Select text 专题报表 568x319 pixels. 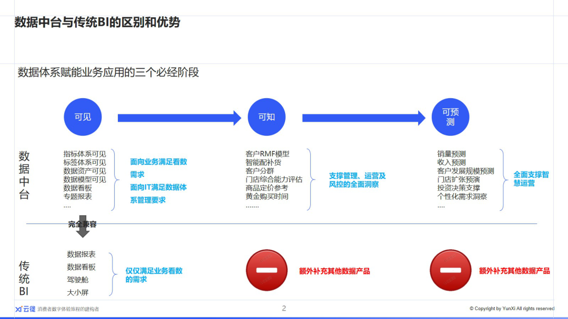(77, 197)
